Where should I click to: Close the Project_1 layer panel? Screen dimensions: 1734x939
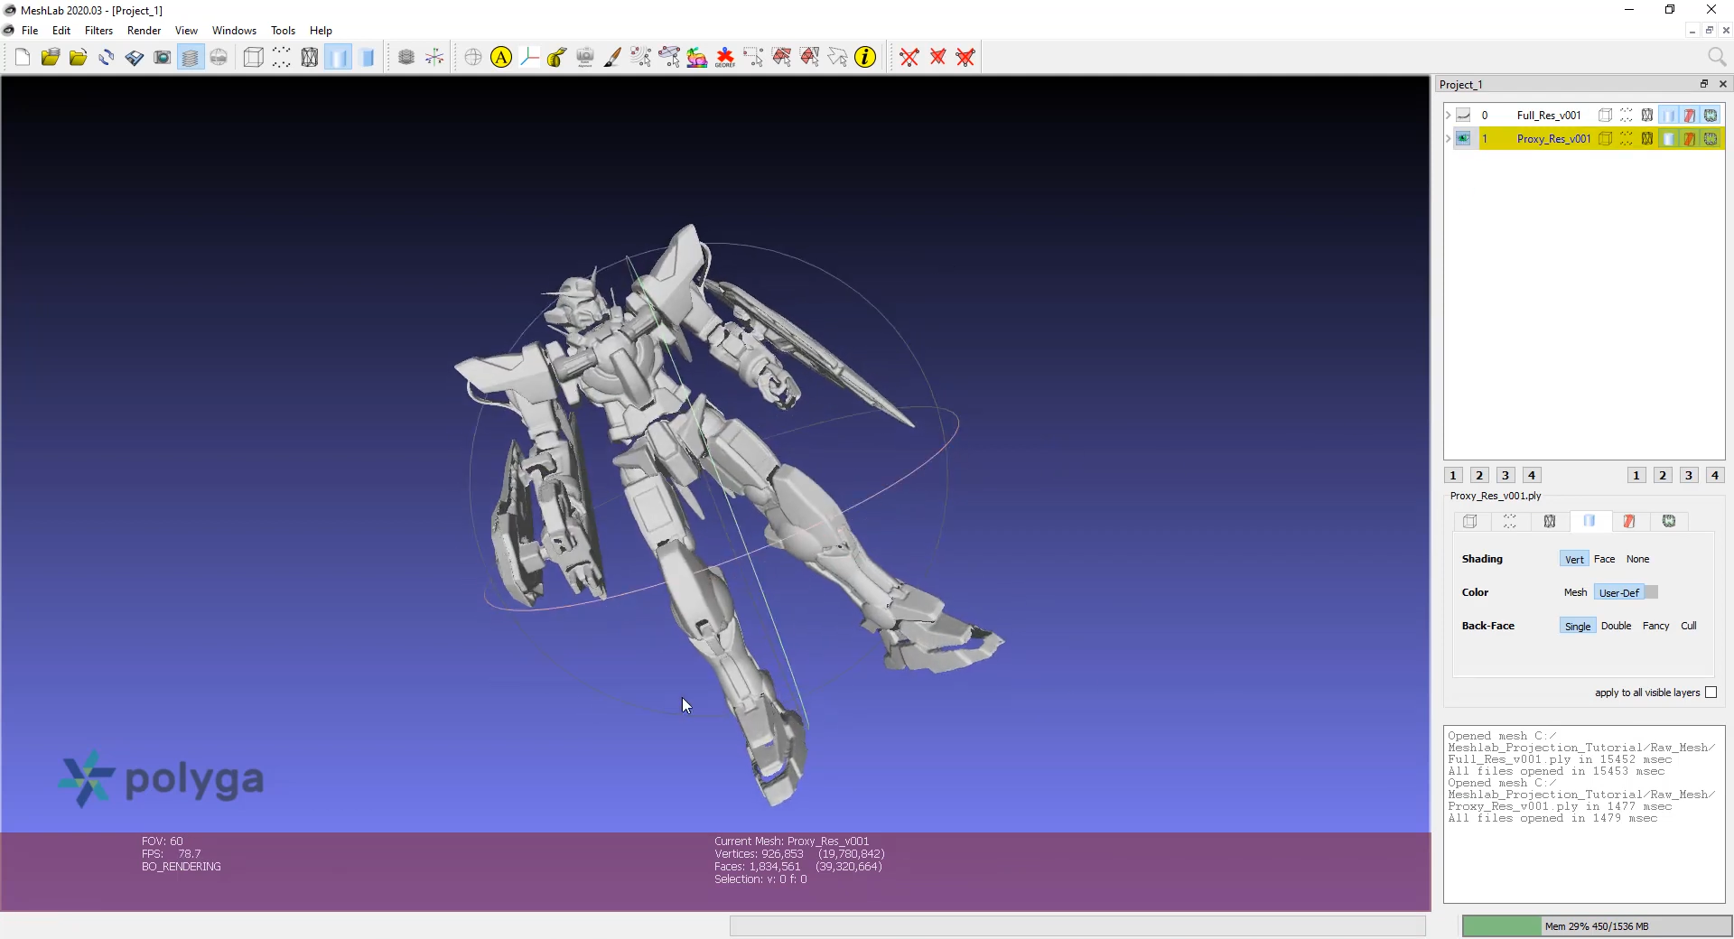(1723, 84)
